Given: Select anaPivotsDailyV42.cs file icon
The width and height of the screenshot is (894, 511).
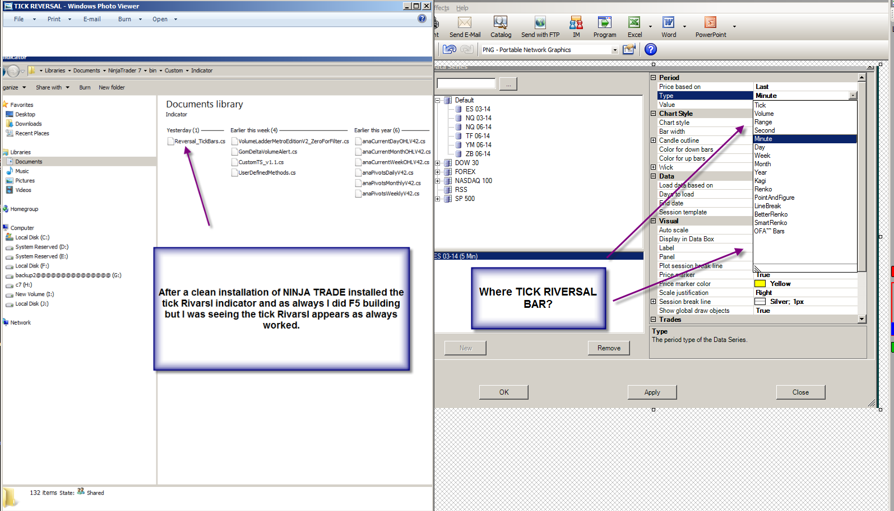Looking at the screenshot, I should pos(358,172).
